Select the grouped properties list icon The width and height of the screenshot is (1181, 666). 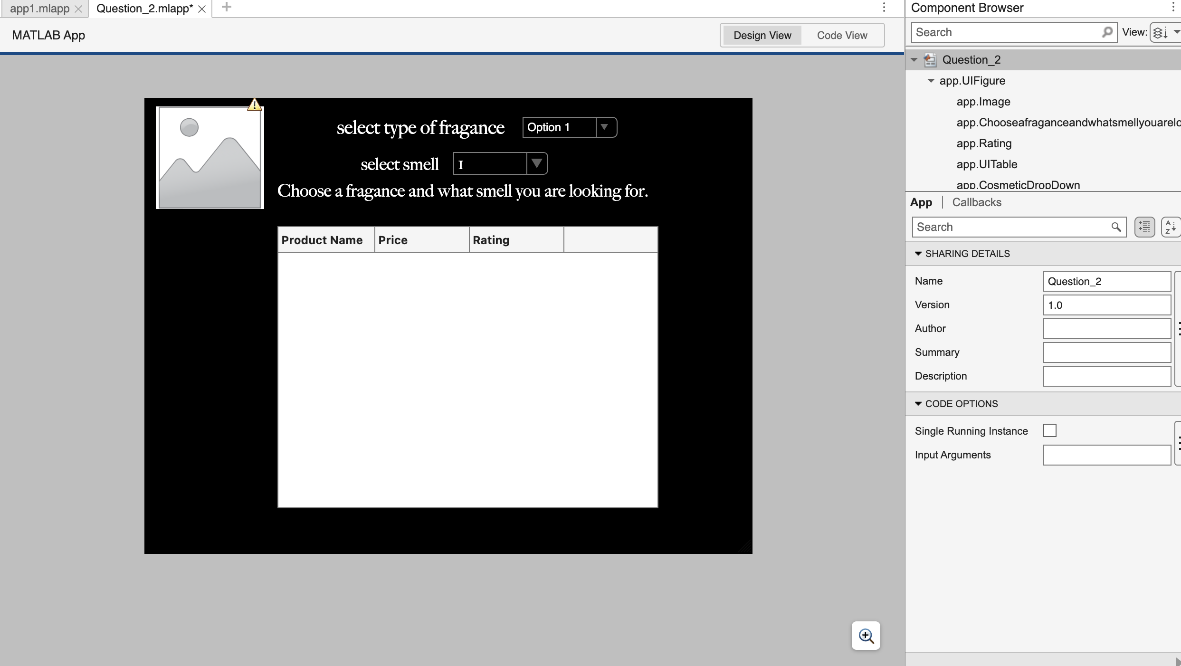[x=1144, y=227]
